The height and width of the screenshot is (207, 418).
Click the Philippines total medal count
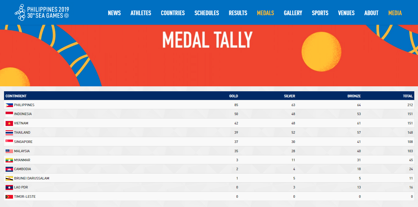coord(410,105)
